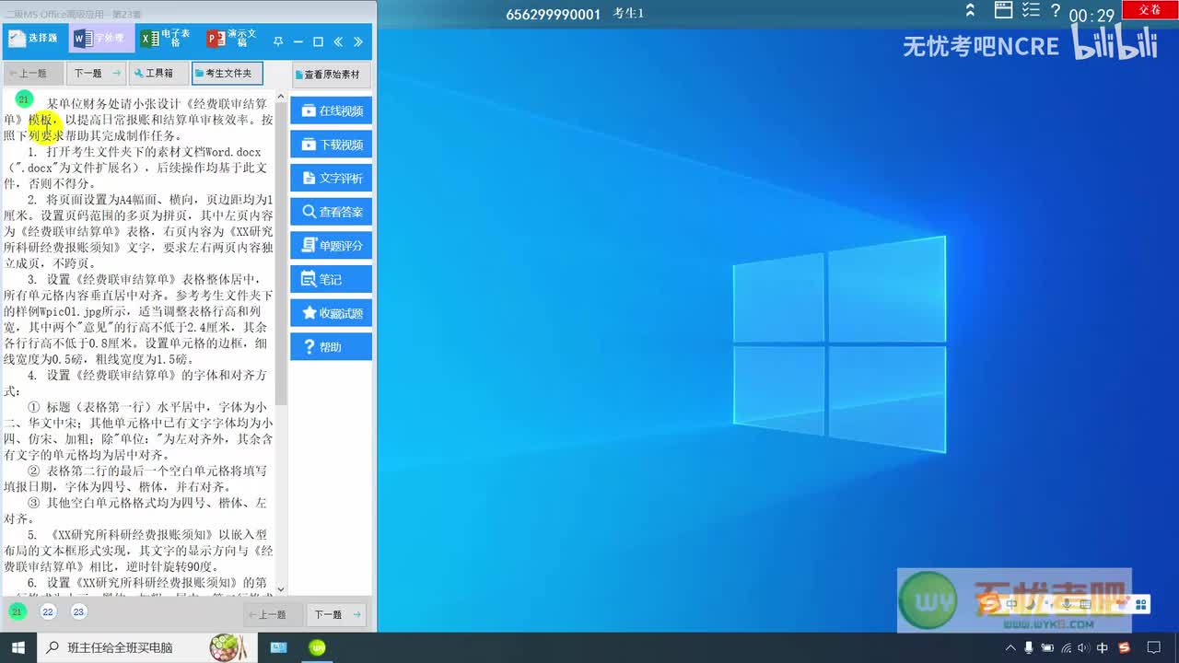Select question number 22 circle
The image size is (1179, 663).
tap(48, 612)
